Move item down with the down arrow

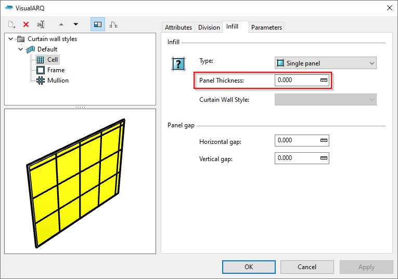pos(75,24)
